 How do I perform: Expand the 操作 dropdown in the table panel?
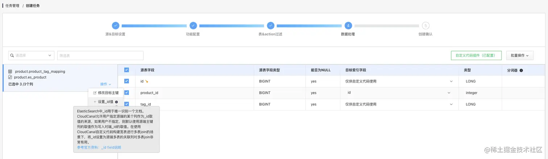(x=105, y=84)
